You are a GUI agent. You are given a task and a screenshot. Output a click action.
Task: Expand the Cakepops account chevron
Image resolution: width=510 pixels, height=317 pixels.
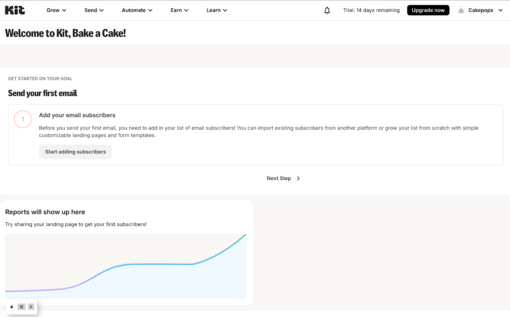[x=500, y=10]
